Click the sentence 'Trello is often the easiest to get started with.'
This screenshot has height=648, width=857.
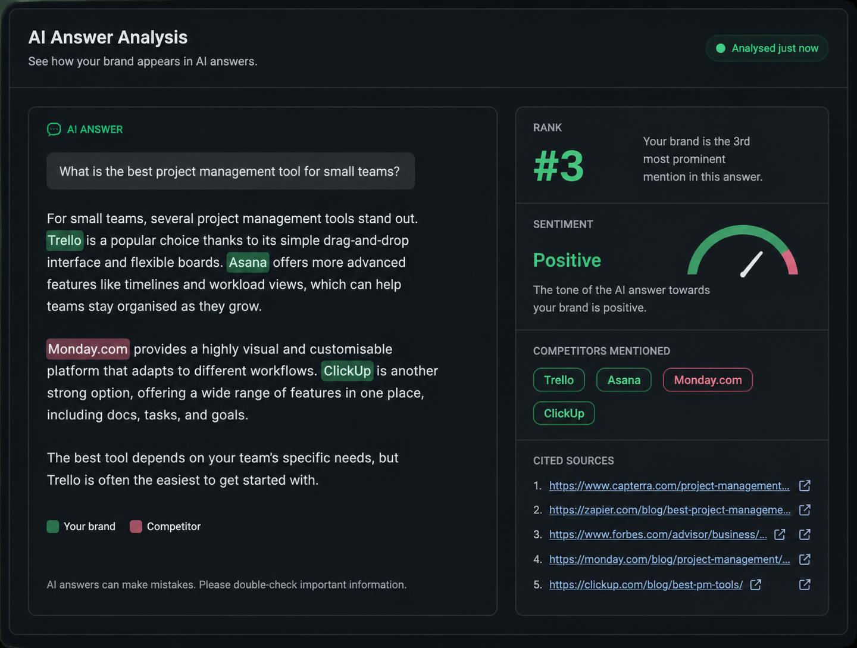[183, 480]
